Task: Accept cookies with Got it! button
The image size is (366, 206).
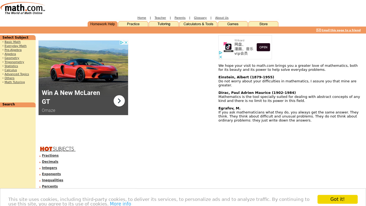Action: [x=338, y=199]
